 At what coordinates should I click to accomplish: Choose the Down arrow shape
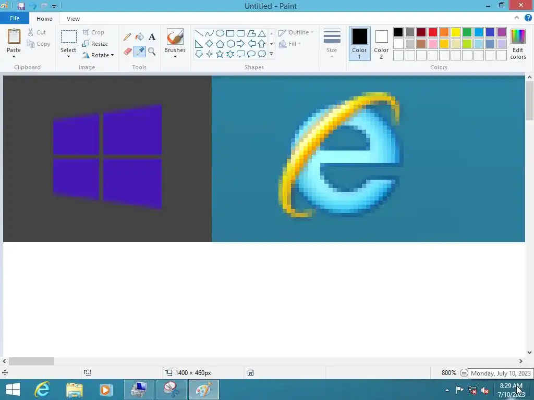(x=199, y=54)
